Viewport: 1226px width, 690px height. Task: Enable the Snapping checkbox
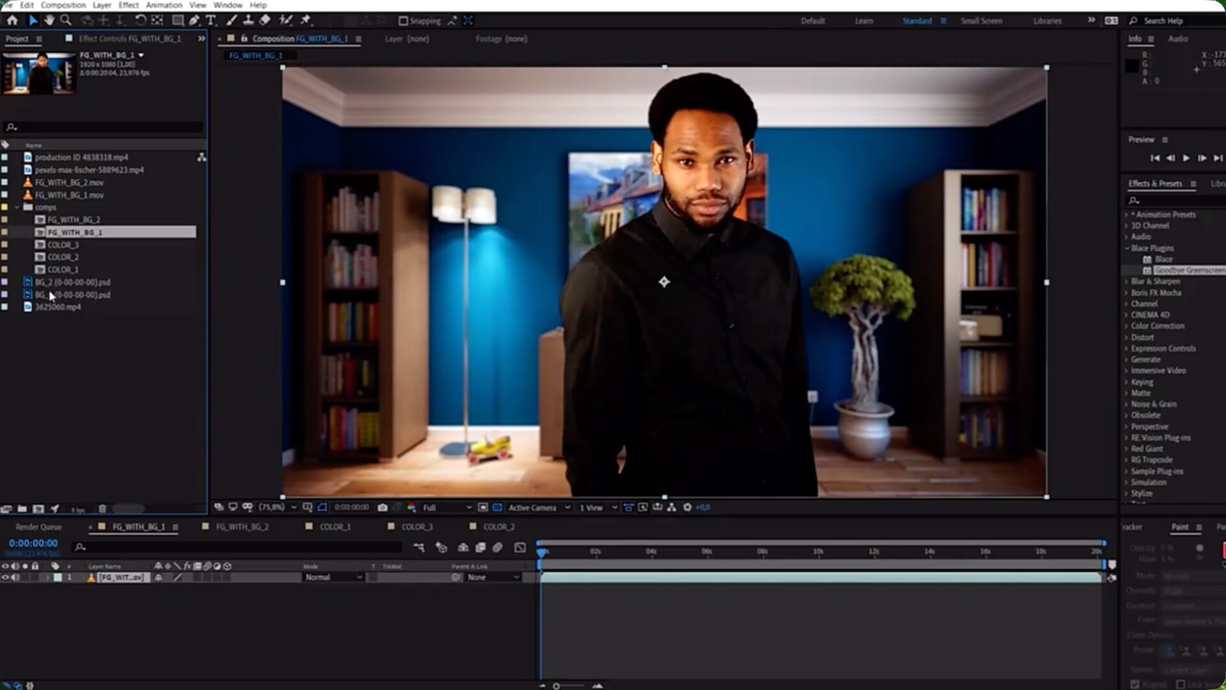click(403, 21)
